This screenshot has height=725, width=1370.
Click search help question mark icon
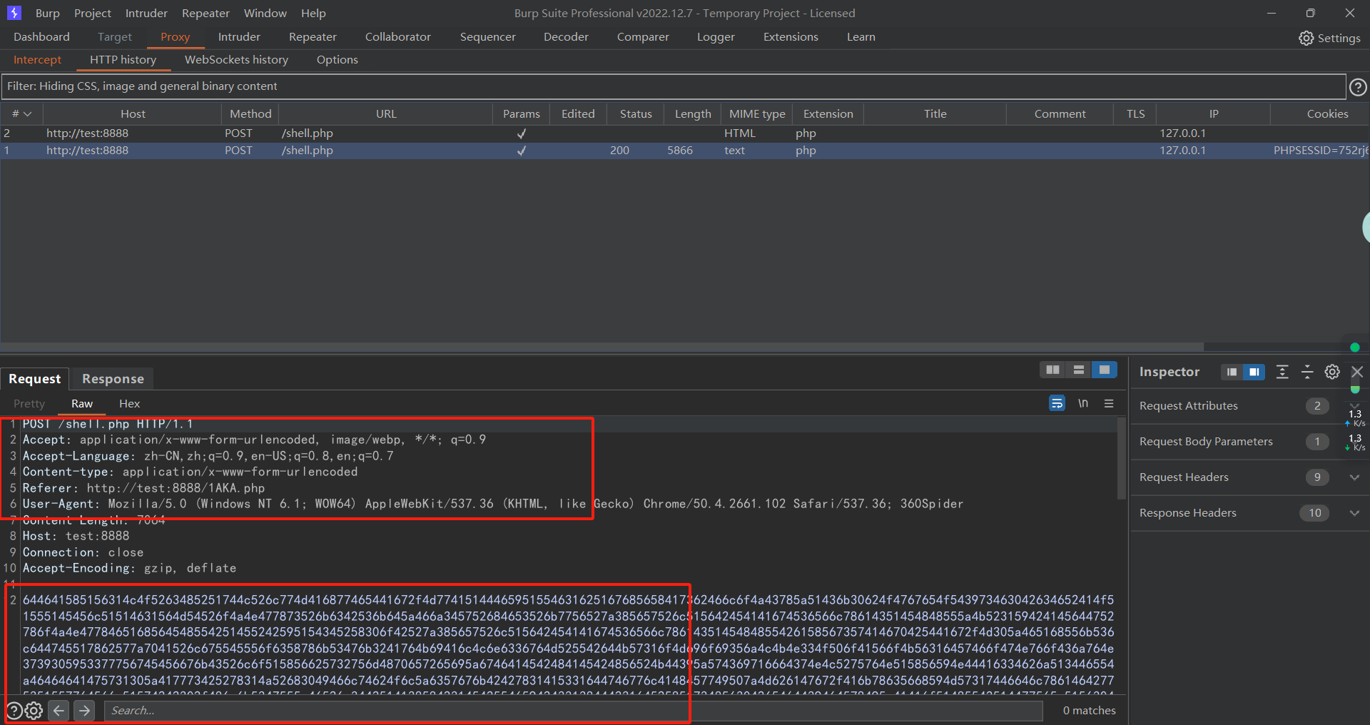tap(14, 710)
